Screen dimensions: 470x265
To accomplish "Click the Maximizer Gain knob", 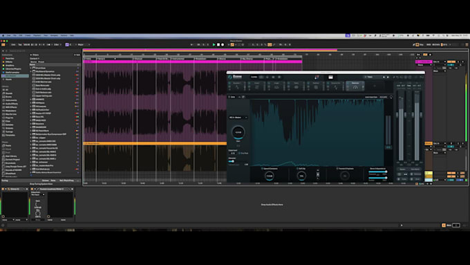I will (238, 132).
